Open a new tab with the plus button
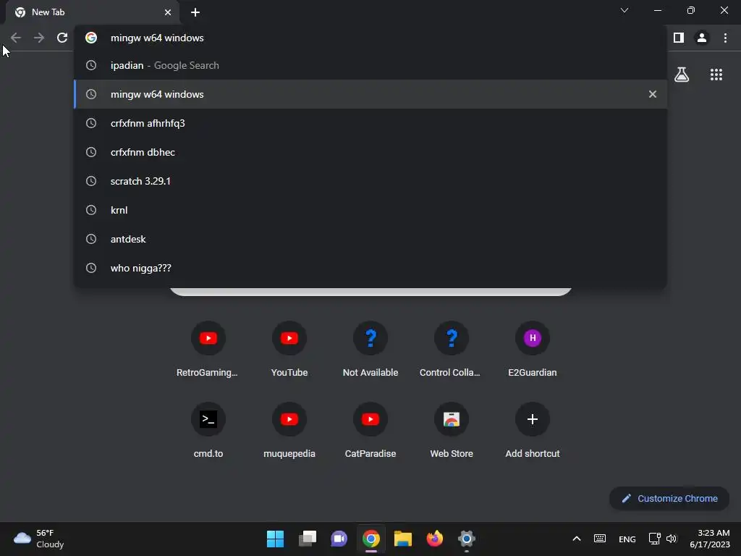 pos(195,12)
